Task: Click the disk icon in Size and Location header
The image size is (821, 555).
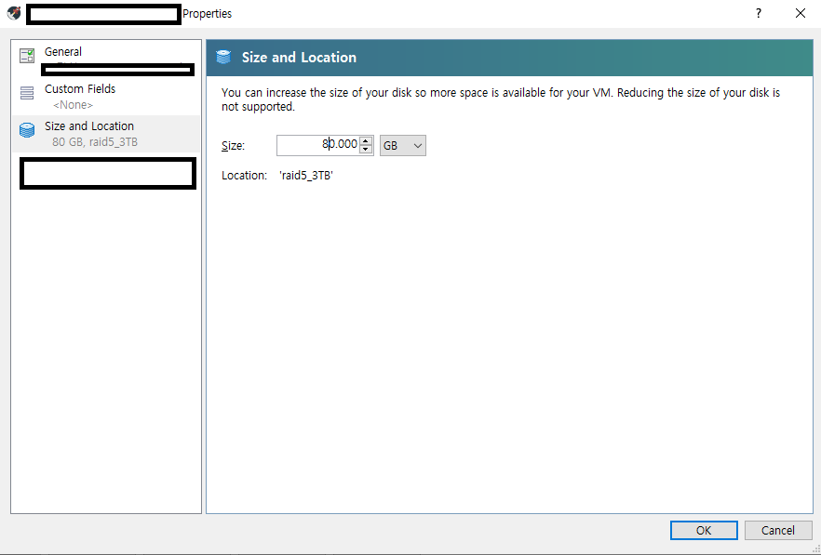Action: click(223, 57)
